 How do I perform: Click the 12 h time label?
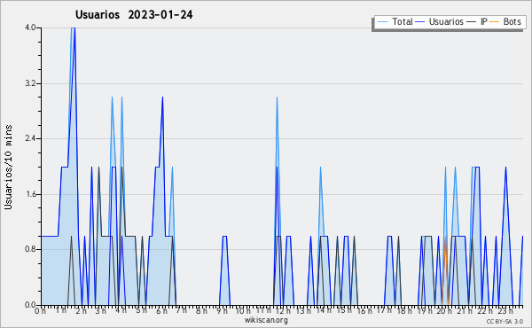click(283, 310)
